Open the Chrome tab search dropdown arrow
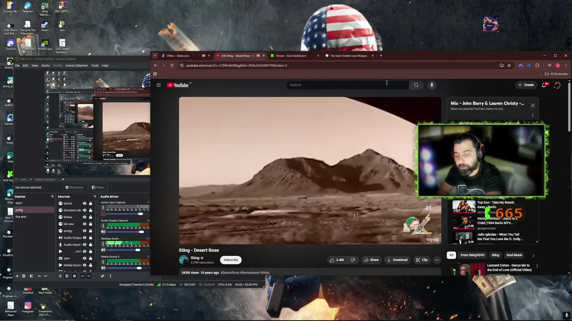 155,56
